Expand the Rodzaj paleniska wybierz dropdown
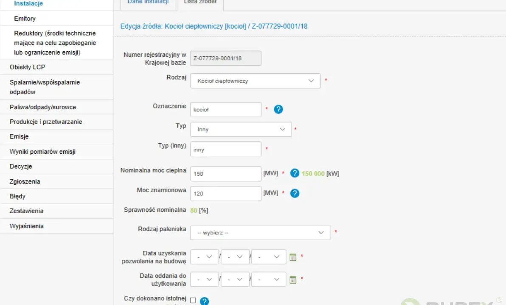This screenshot has height=305, width=506. [x=260, y=233]
